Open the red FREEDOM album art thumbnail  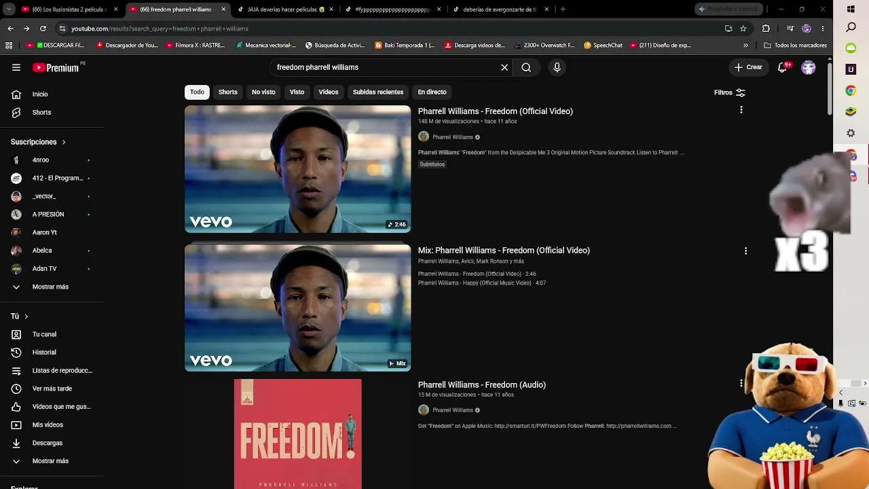[298, 434]
